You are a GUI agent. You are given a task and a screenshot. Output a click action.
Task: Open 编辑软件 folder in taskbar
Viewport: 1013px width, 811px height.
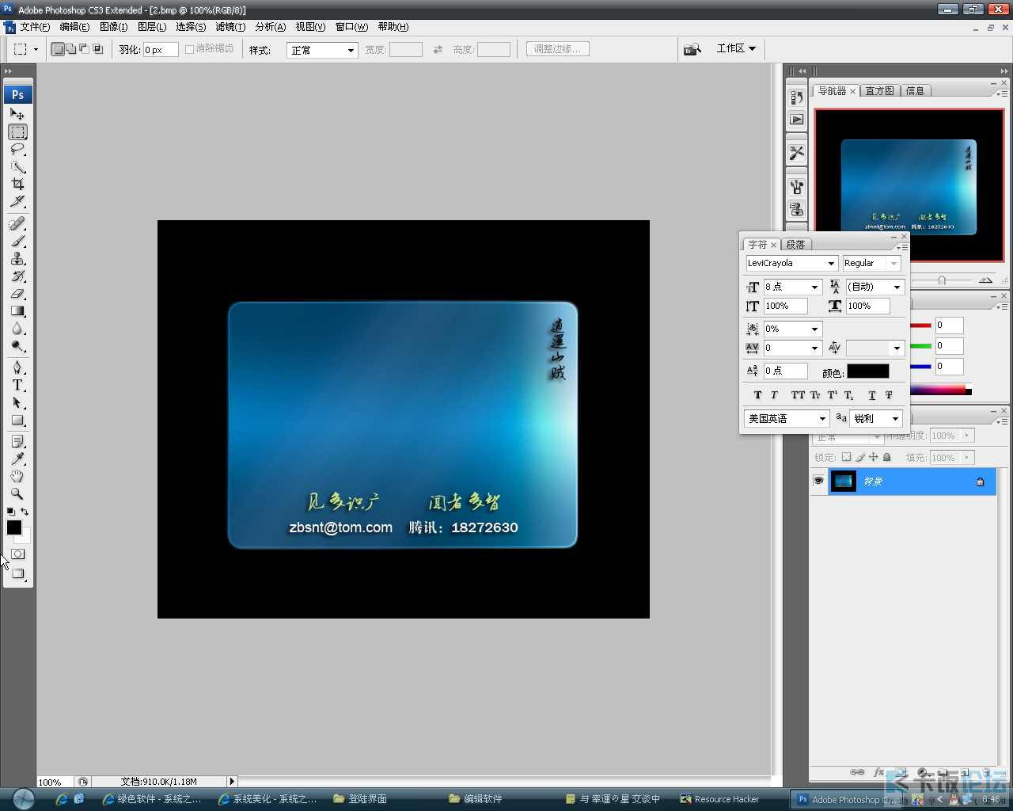[475, 799]
